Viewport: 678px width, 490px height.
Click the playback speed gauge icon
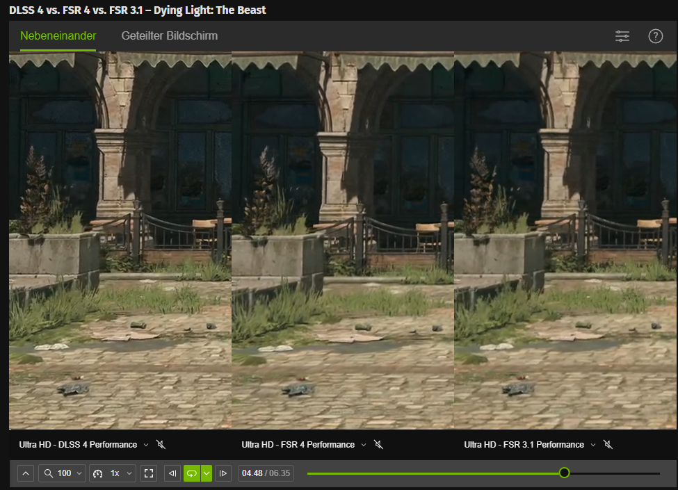tap(97, 473)
